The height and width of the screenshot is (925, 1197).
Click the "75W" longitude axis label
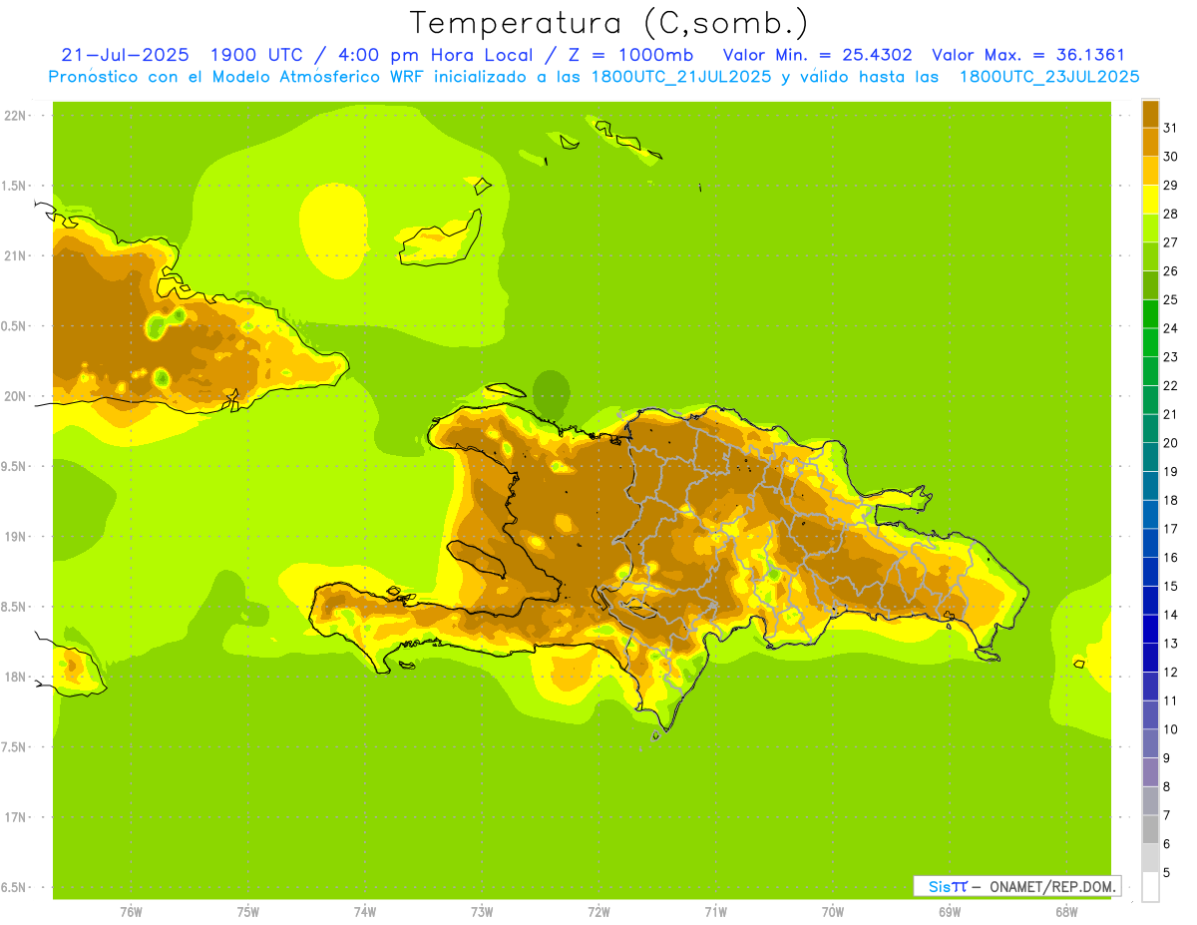pyautogui.click(x=248, y=912)
